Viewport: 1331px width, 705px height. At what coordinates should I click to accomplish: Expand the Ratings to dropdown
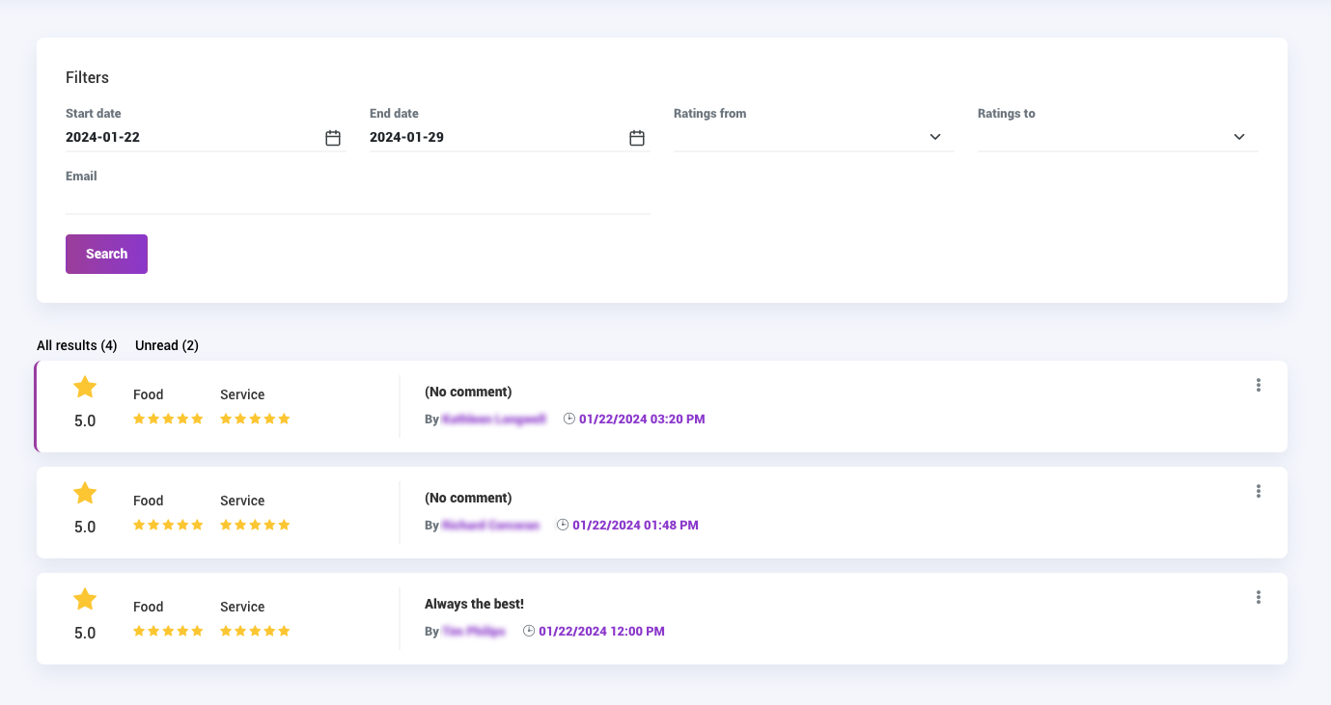pos(1118,137)
